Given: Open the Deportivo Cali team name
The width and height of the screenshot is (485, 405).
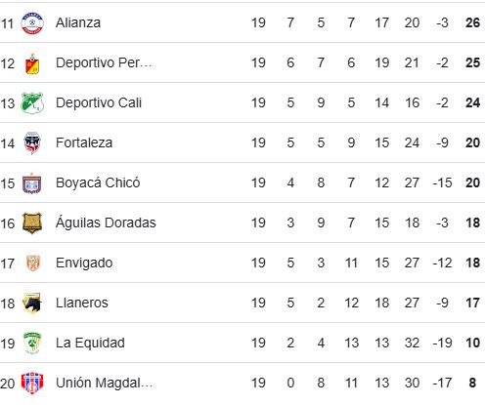Looking at the screenshot, I should [99, 102].
